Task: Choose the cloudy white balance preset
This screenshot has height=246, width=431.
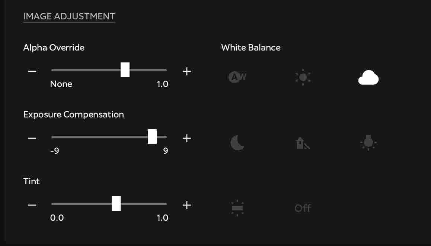Action: click(368, 77)
